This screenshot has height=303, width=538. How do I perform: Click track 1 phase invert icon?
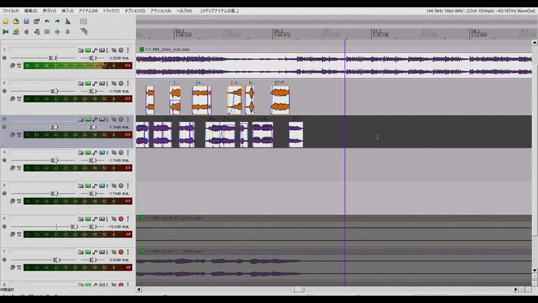pyautogui.click(x=114, y=50)
